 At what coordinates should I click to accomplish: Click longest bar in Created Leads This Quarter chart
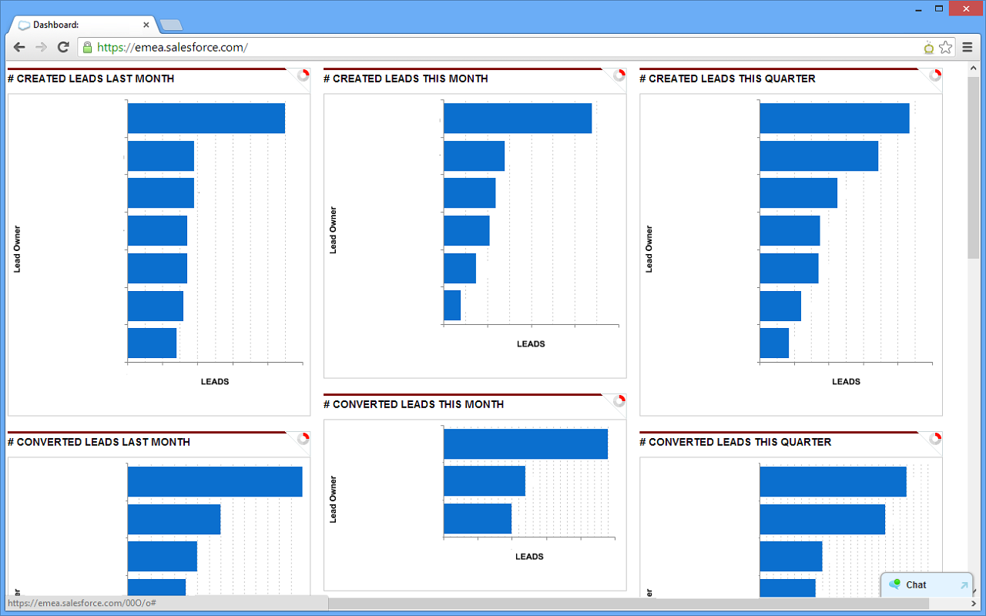834,119
